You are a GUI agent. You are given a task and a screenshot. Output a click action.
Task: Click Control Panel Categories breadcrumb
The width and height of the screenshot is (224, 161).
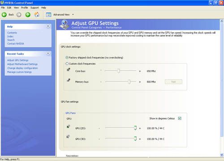(86, 28)
